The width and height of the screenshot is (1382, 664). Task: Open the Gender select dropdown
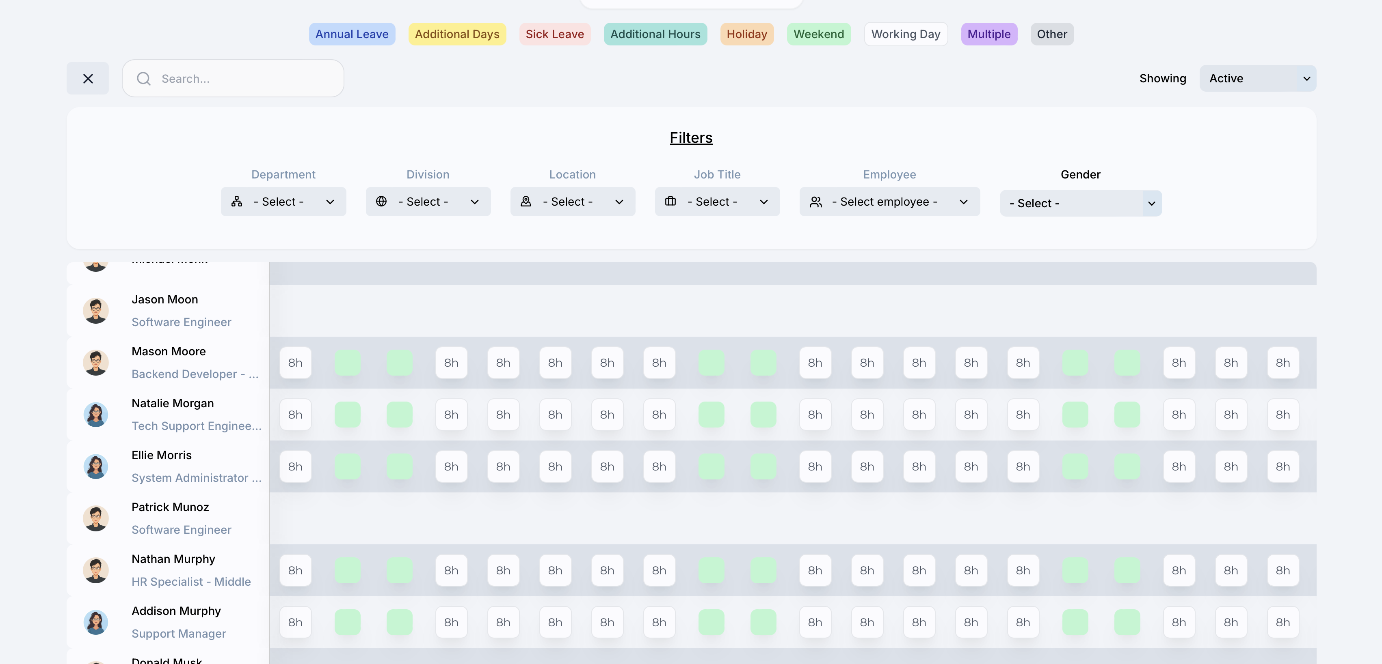coord(1081,203)
